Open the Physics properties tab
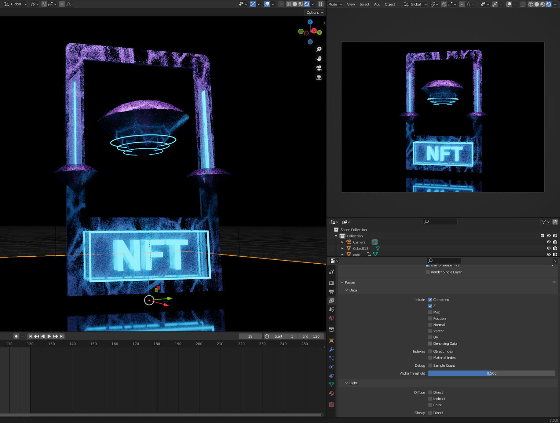 coord(331,367)
